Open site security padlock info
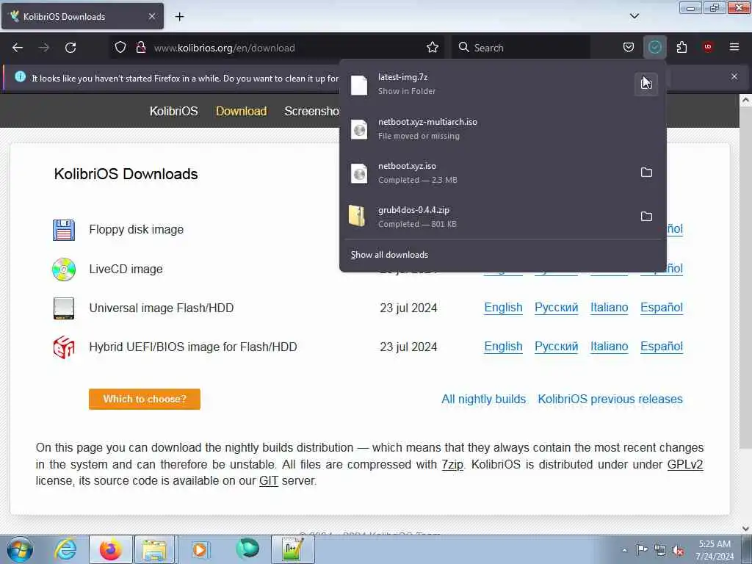752x564 pixels. 140,48
